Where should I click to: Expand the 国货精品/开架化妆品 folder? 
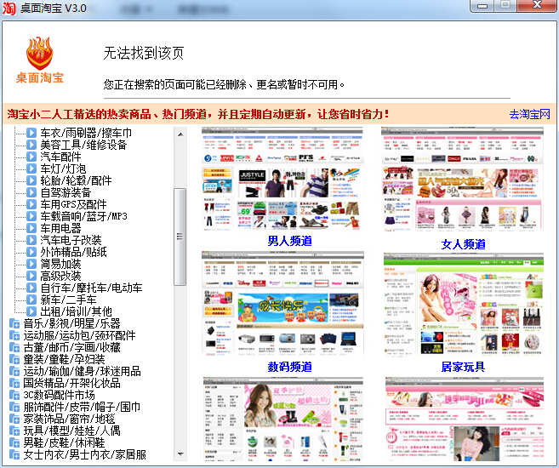point(14,383)
